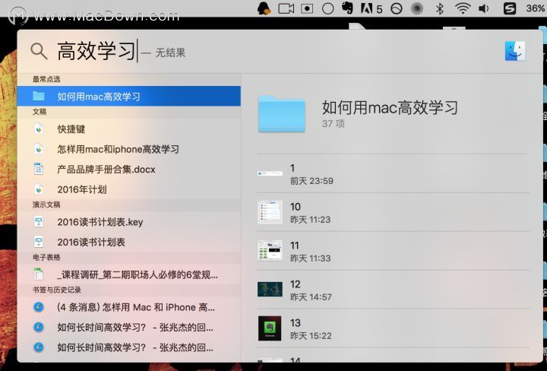Open the volume control menu
The image size is (547, 371).
click(x=483, y=8)
